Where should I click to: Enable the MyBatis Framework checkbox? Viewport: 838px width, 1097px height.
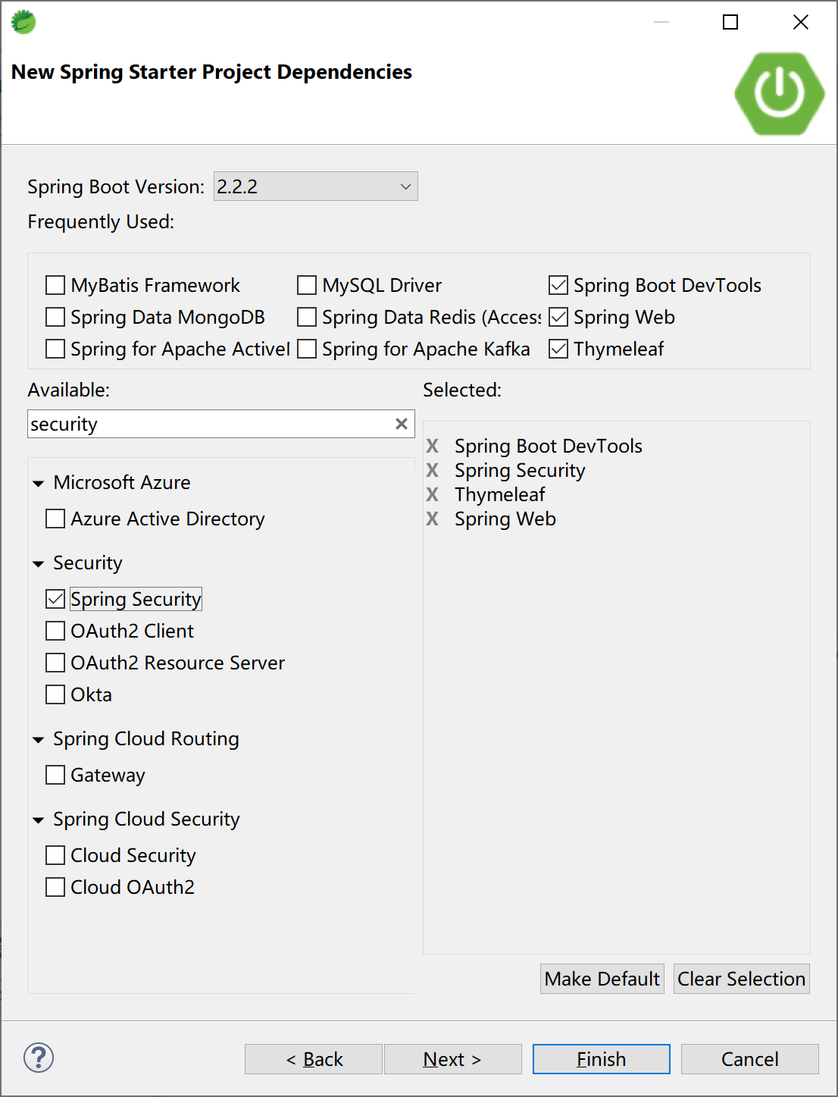click(x=55, y=285)
